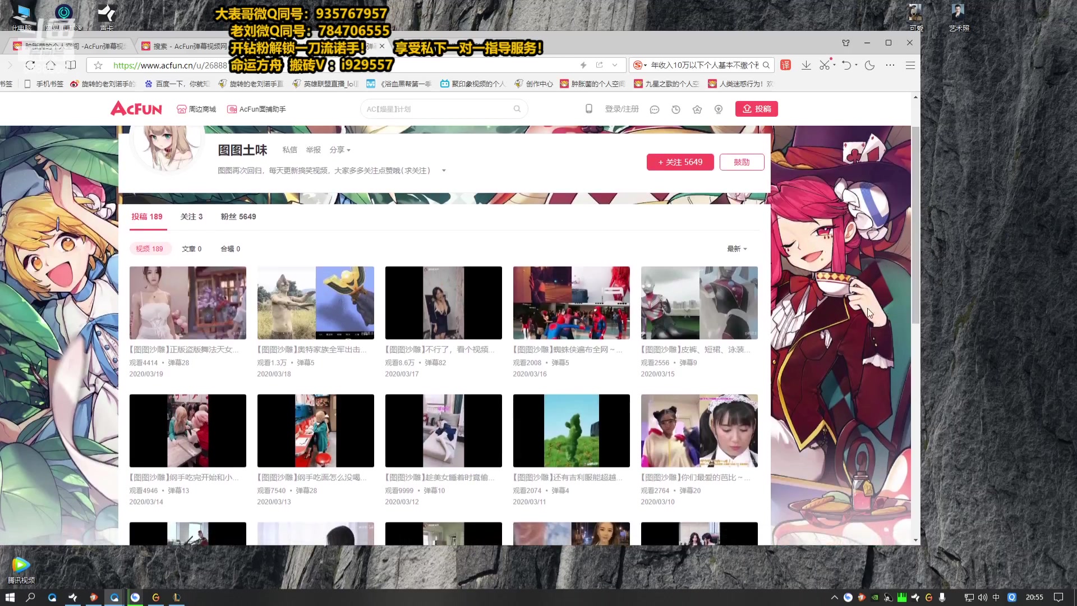Screen dimensions: 1077x606
Task: Click the AcFun search magnifier icon
Action: (x=517, y=109)
